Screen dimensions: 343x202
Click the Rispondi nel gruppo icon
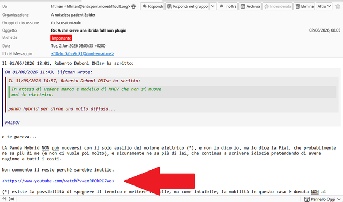[169, 6]
